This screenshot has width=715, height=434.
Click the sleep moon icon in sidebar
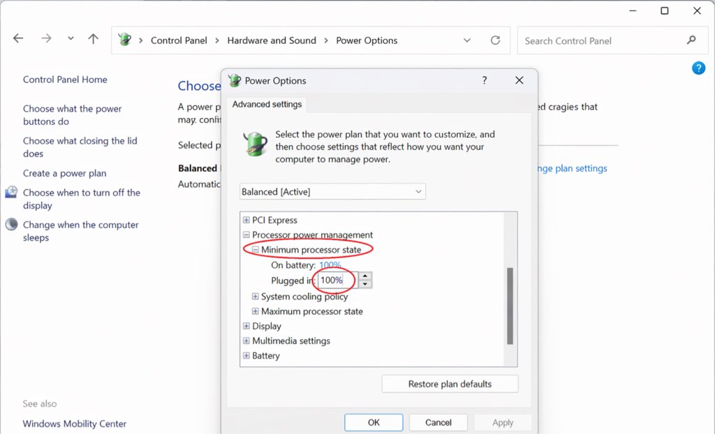(11, 224)
